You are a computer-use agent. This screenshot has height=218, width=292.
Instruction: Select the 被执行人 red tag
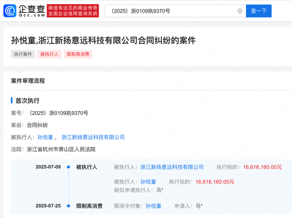pyautogui.click(x=49, y=54)
